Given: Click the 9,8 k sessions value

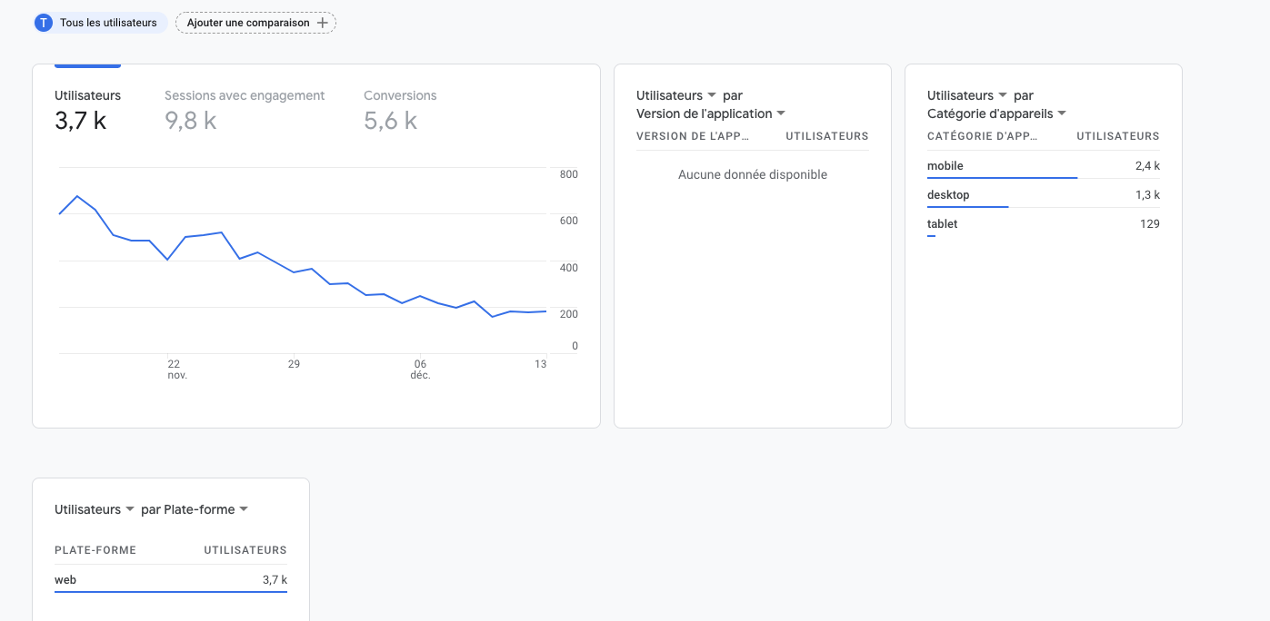Looking at the screenshot, I should (x=191, y=121).
